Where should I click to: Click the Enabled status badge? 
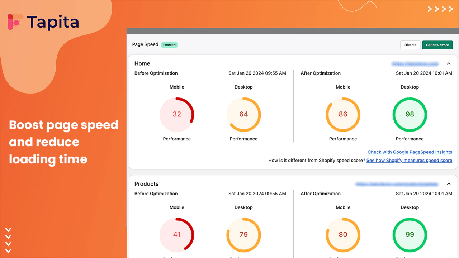(x=169, y=45)
